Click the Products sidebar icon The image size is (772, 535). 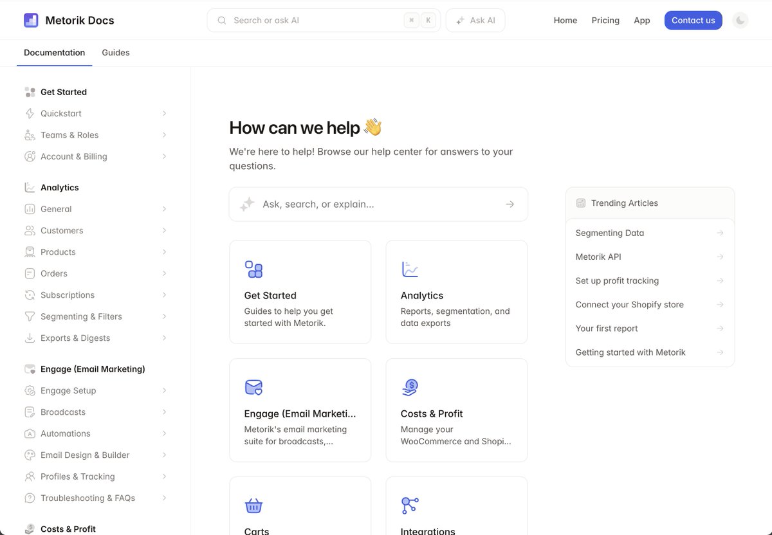(30, 252)
